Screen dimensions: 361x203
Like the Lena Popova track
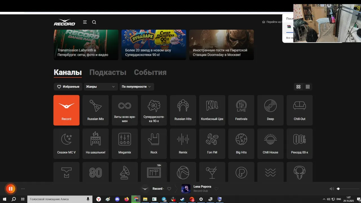217,189
